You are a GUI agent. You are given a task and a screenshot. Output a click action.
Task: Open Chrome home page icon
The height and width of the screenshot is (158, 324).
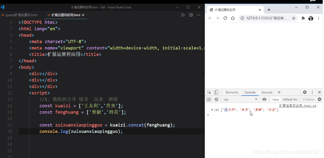tap(233, 18)
